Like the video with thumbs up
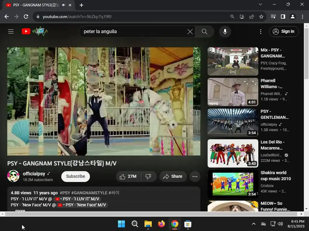Viewport: 309px width, 231px height. point(128,176)
